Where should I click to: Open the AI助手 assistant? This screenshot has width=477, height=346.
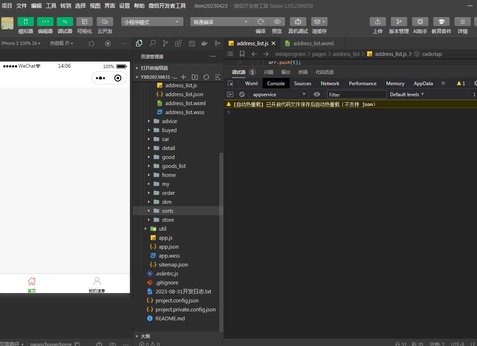(x=420, y=22)
